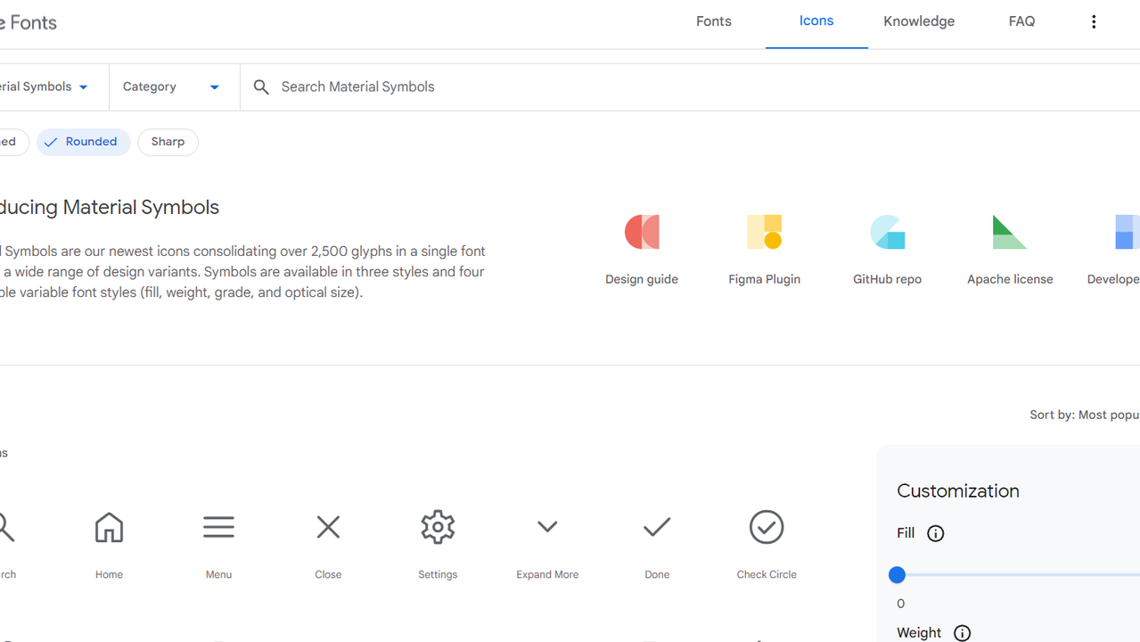Image resolution: width=1140 pixels, height=642 pixels.
Task: Click the "Check Circle" icon caption
Action: [767, 574]
